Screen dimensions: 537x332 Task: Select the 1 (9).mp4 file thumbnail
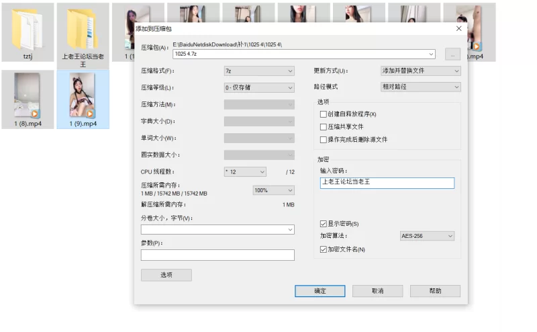tap(83, 95)
